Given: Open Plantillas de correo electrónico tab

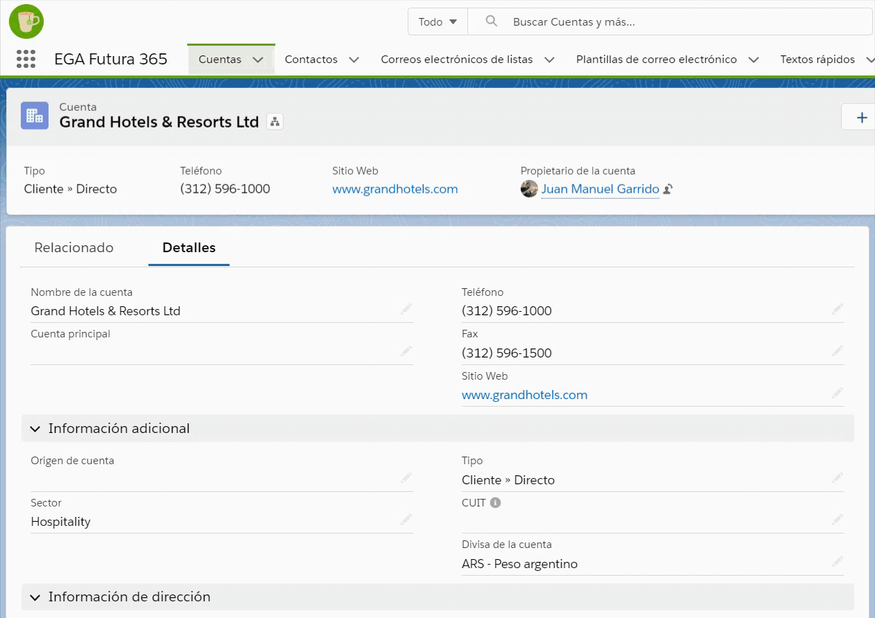Looking at the screenshot, I should point(656,60).
